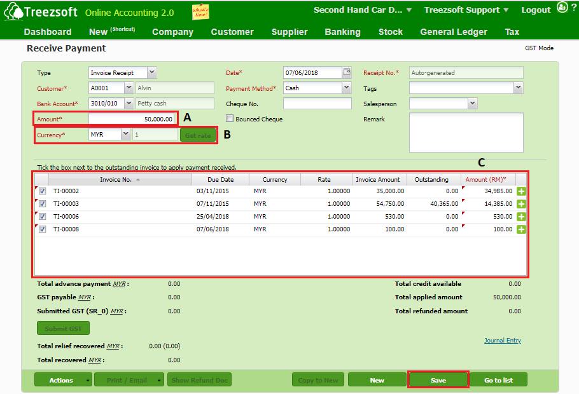
Task: Click the 40,365.00 outstanding value
Action: pyautogui.click(x=444, y=203)
